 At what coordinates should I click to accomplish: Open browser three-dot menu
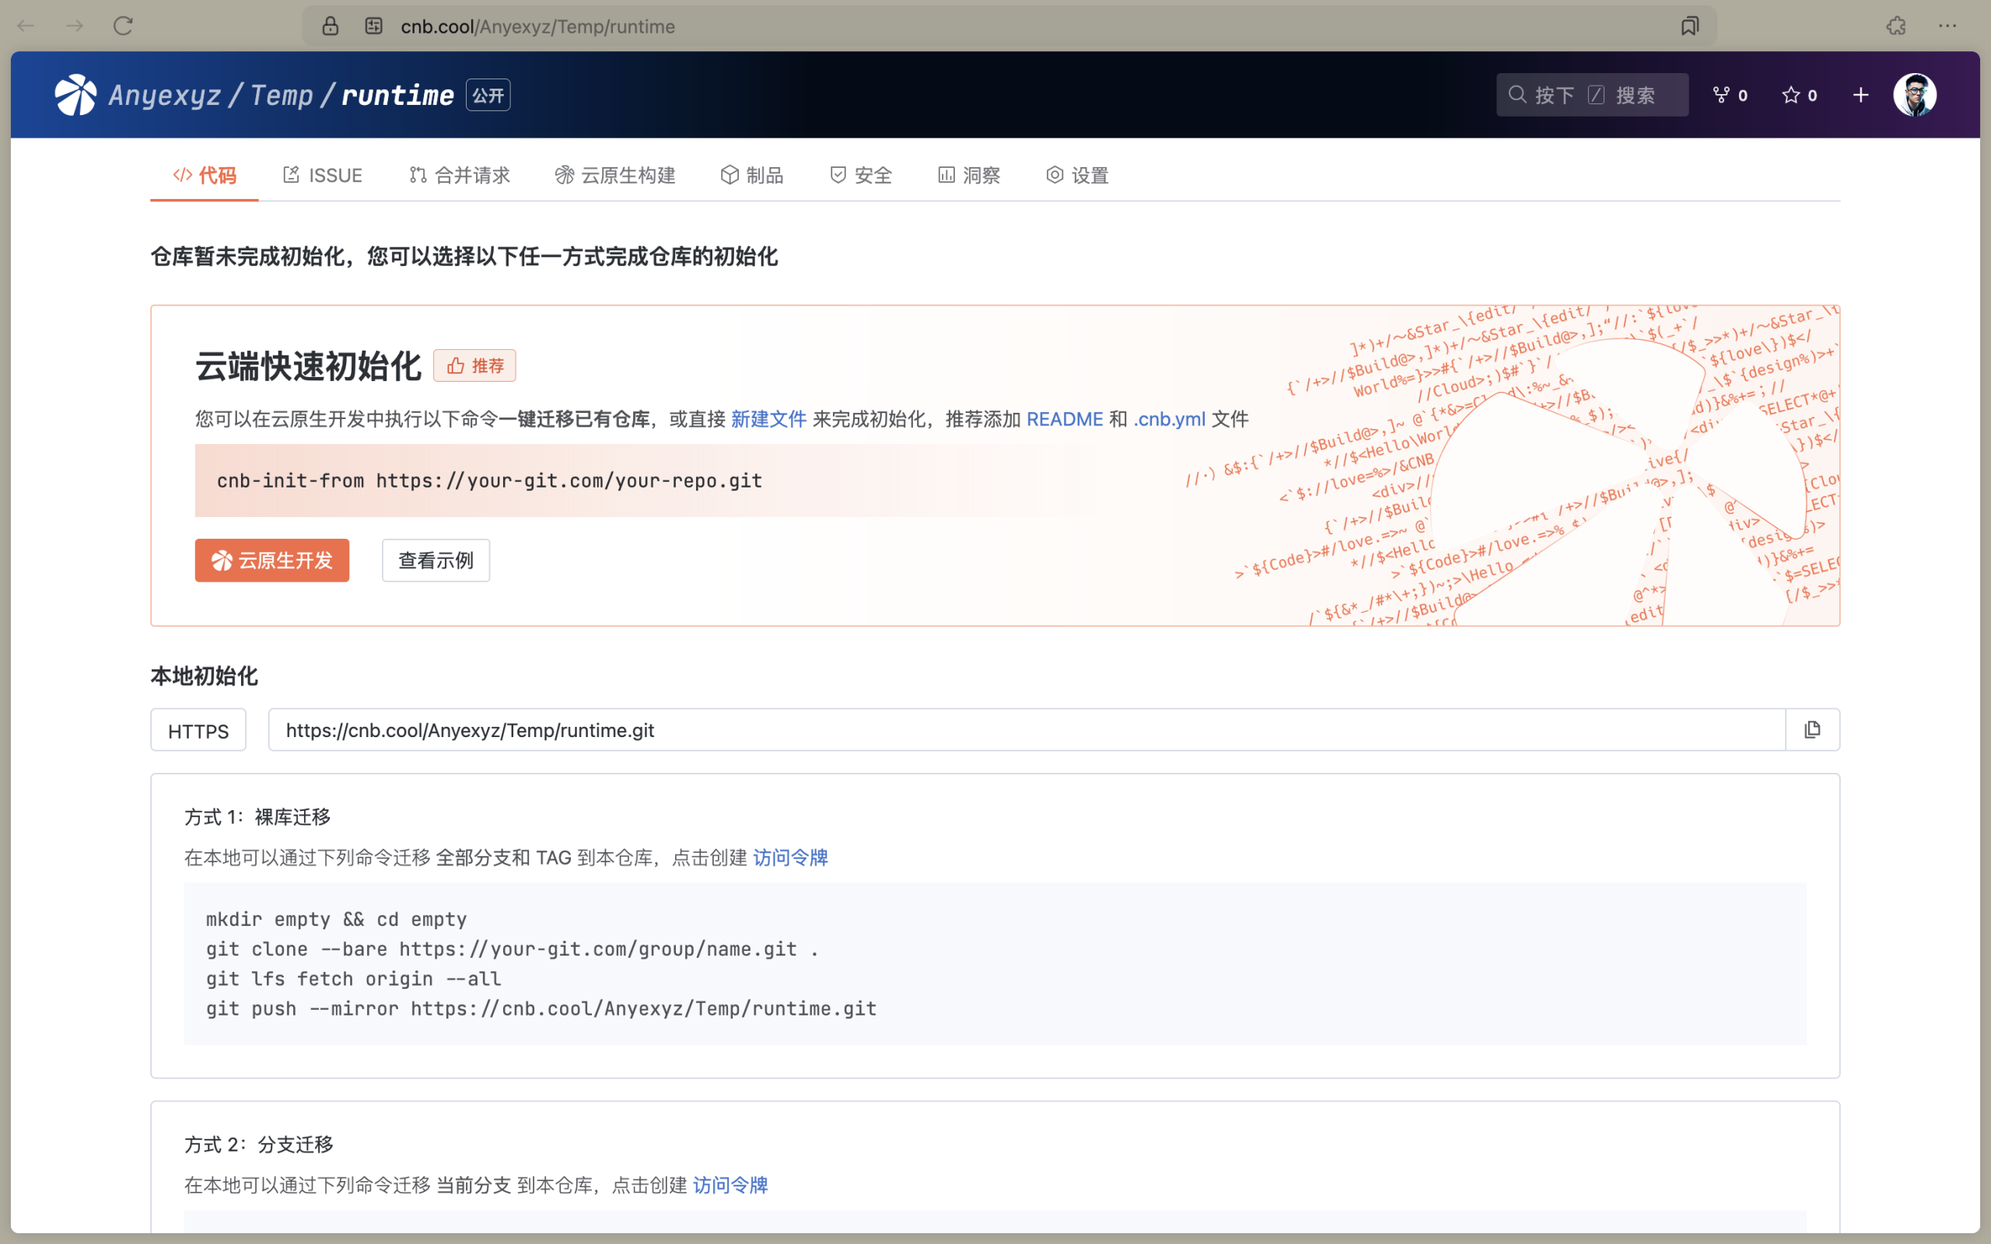pyautogui.click(x=1947, y=26)
